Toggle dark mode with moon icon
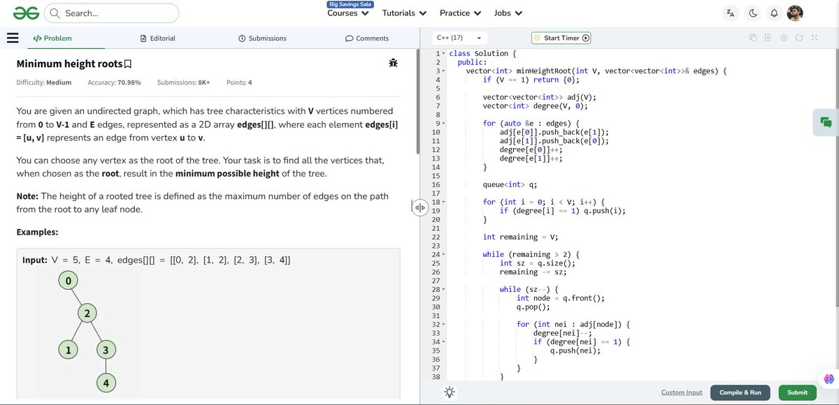The width and height of the screenshot is (839, 405). click(x=753, y=13)
